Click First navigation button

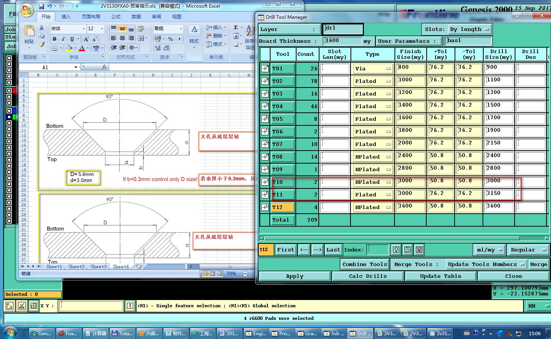[285, 250]
